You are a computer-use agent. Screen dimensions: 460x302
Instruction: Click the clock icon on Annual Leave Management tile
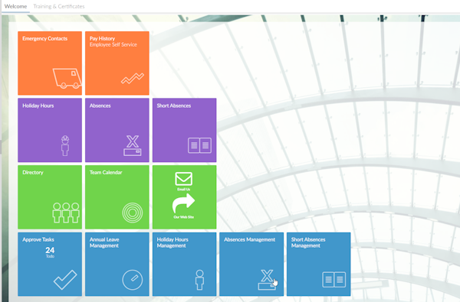pyautogui.click(x=133, y=280)
